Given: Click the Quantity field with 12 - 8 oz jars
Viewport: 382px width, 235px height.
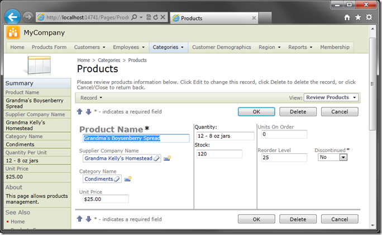Looking at the screenshot, I should pyautogui.click(x=225, y=136).
